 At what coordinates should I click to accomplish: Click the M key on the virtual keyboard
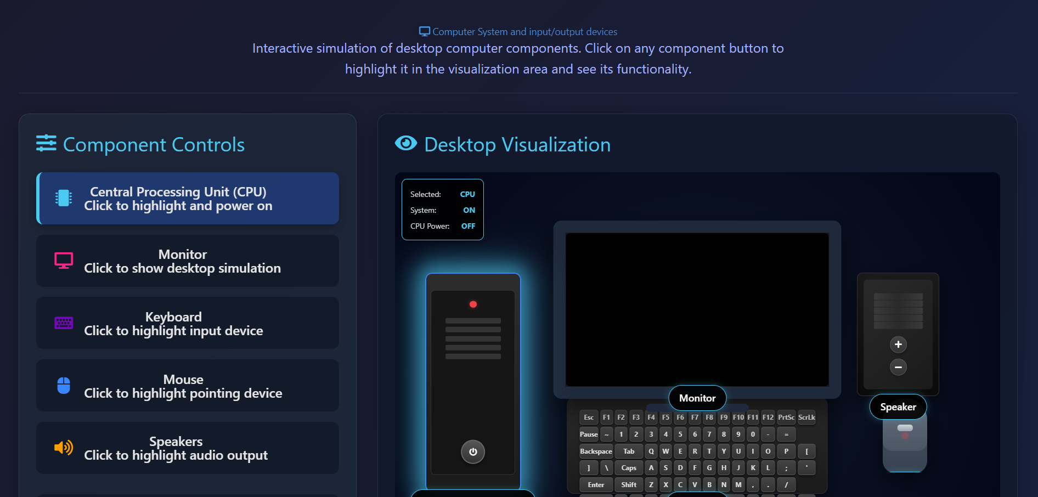[x=738, y=485]
